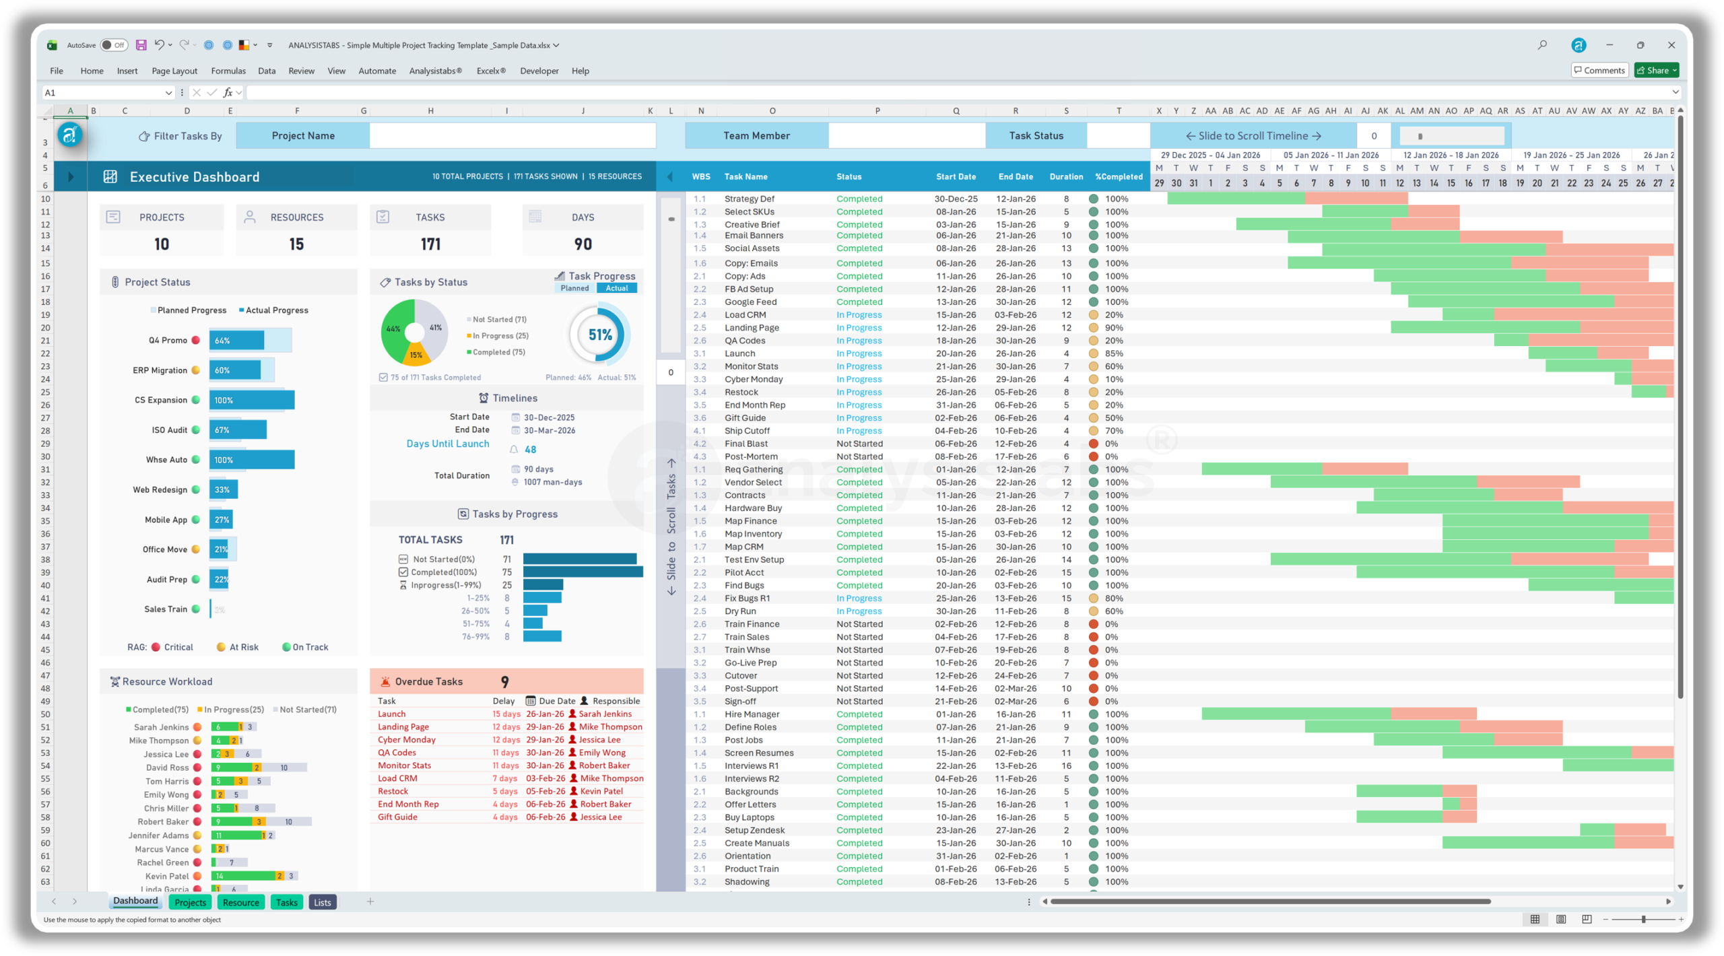
Task: Select the Insert Function fx icon
Action: (228, 92)
